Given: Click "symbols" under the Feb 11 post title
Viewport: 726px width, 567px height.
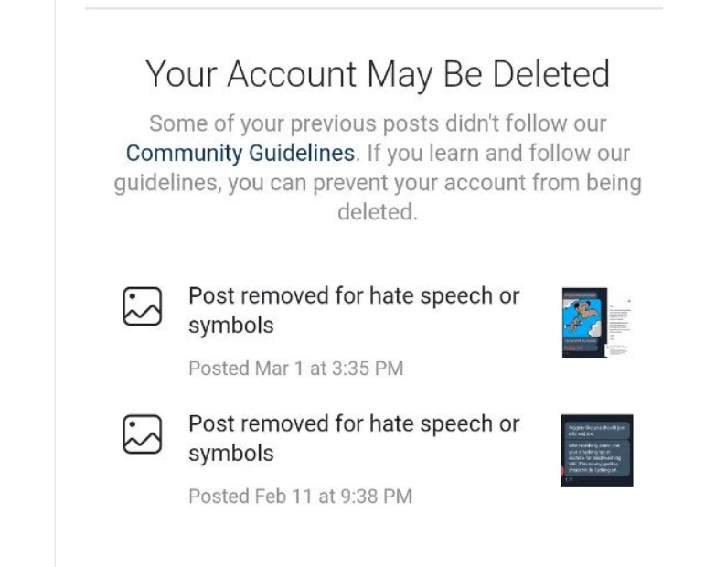Looking at the screenshot, I should pyautogui.click(x=231, y=453).
